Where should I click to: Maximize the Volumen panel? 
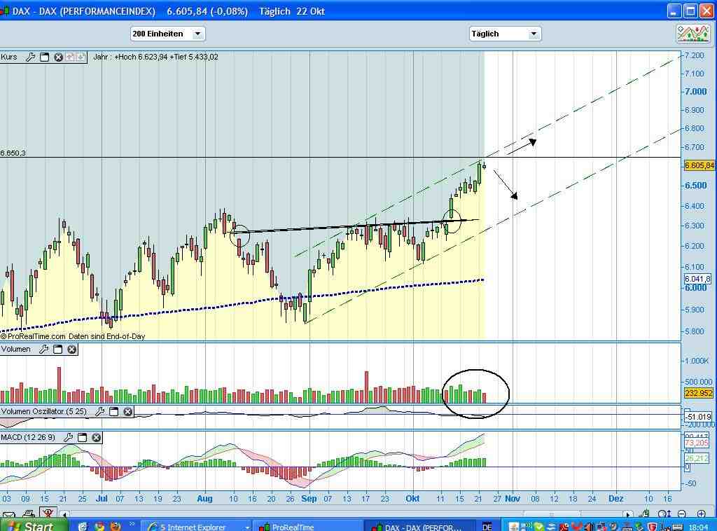pyautogui.click(x=58, y=350)
